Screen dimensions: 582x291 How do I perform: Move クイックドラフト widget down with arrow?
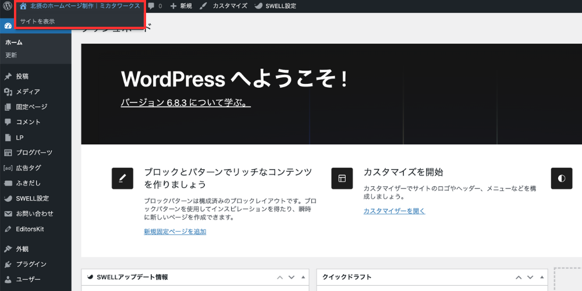(x=530, y=277)
